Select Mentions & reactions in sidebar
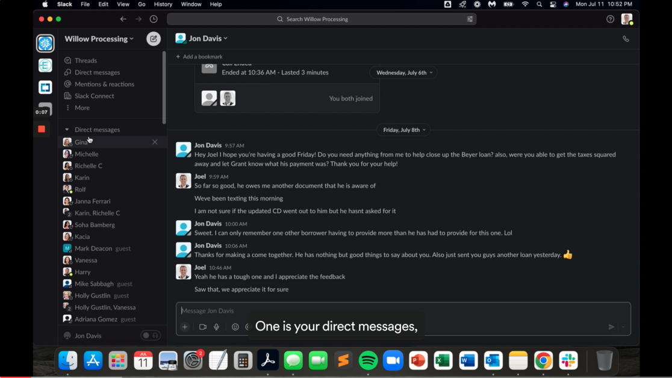672x378 pixels. tap(104, 84)
